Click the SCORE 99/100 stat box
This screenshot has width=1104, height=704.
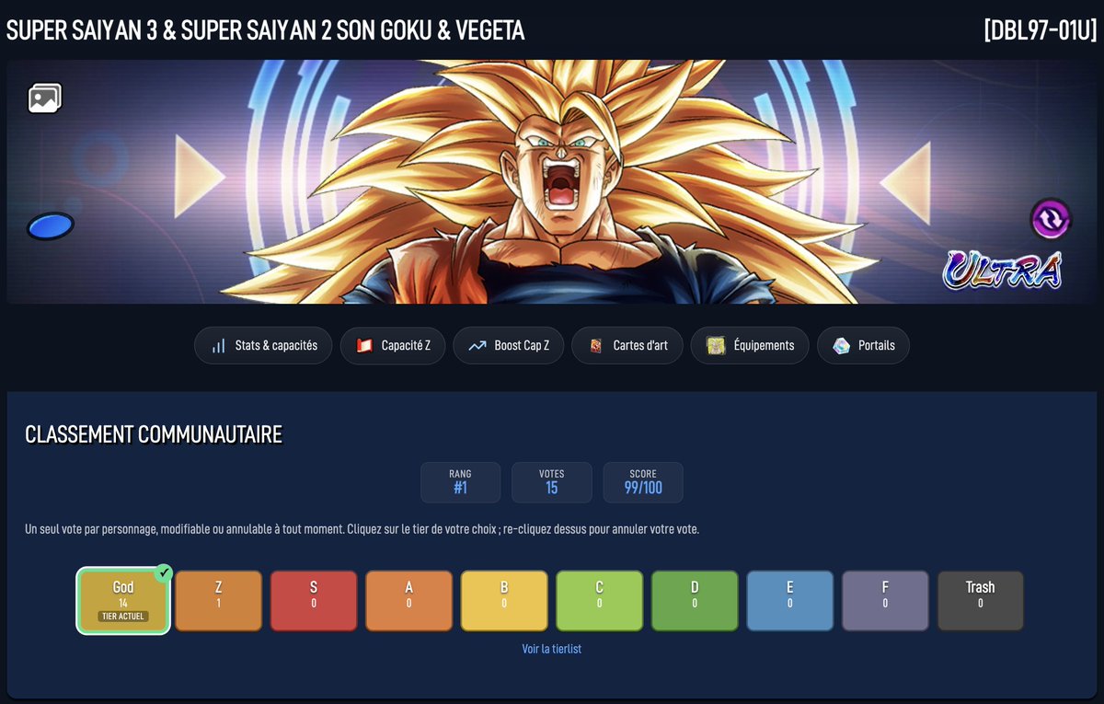tap(643, 482)
